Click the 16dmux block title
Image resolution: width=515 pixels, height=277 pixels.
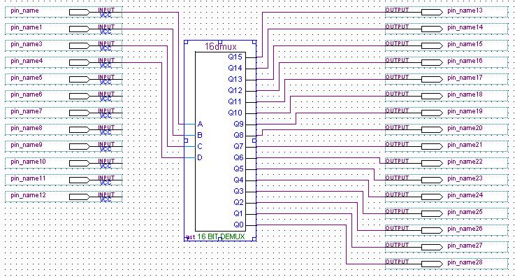pos(220,47)
